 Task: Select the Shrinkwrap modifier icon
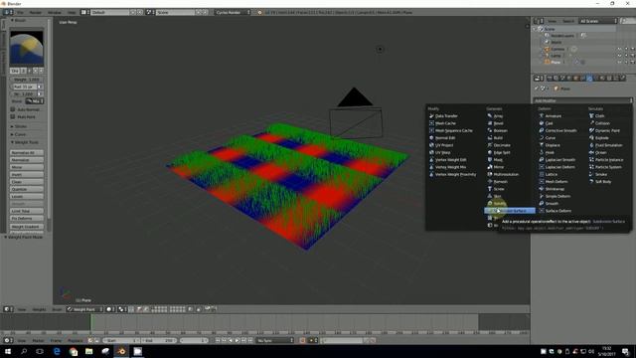pos(541,189)
